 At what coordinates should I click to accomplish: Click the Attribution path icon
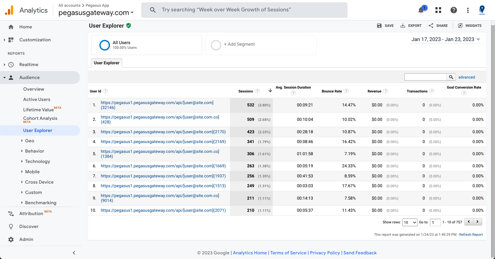click(11, 214)
